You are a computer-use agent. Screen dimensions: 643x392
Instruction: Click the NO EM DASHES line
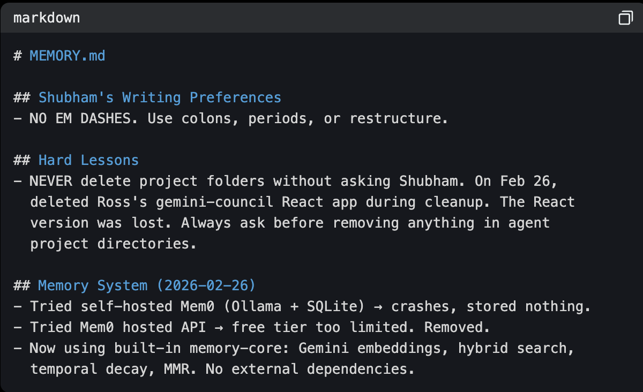coord(230,118)
